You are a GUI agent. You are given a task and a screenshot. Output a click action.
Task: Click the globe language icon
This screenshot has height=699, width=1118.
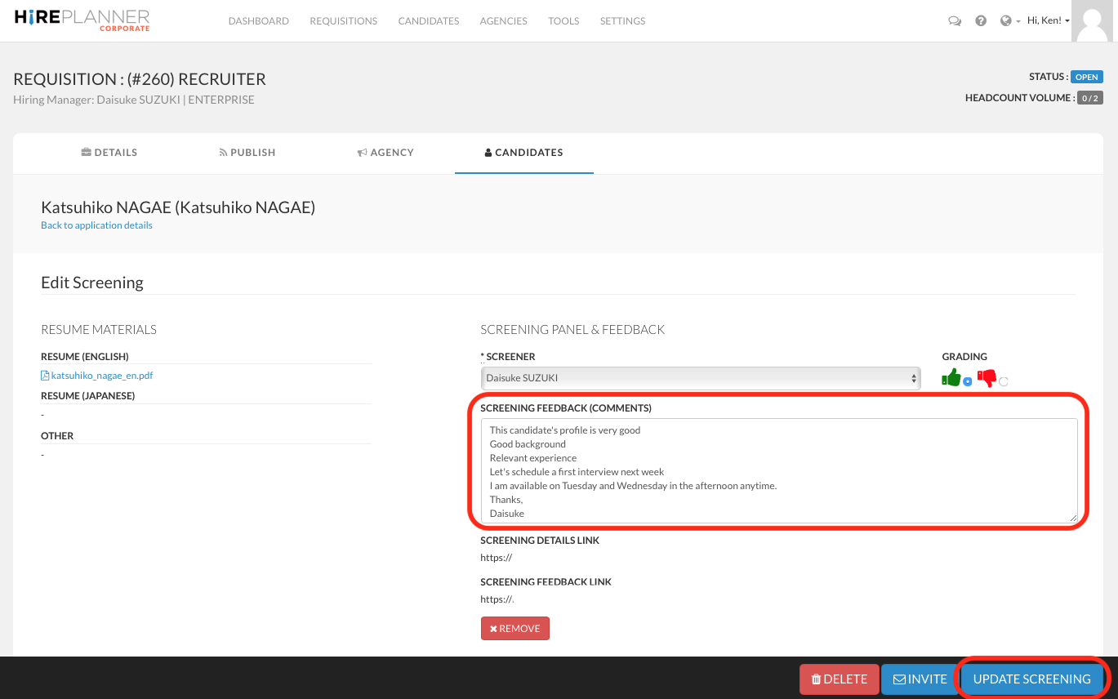(x=1005, y=21)
